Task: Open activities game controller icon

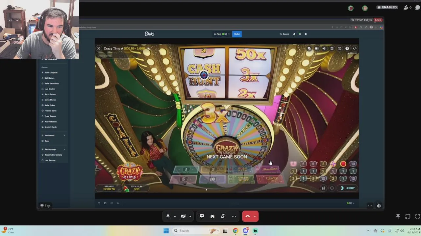Action: tap(212, 216)
